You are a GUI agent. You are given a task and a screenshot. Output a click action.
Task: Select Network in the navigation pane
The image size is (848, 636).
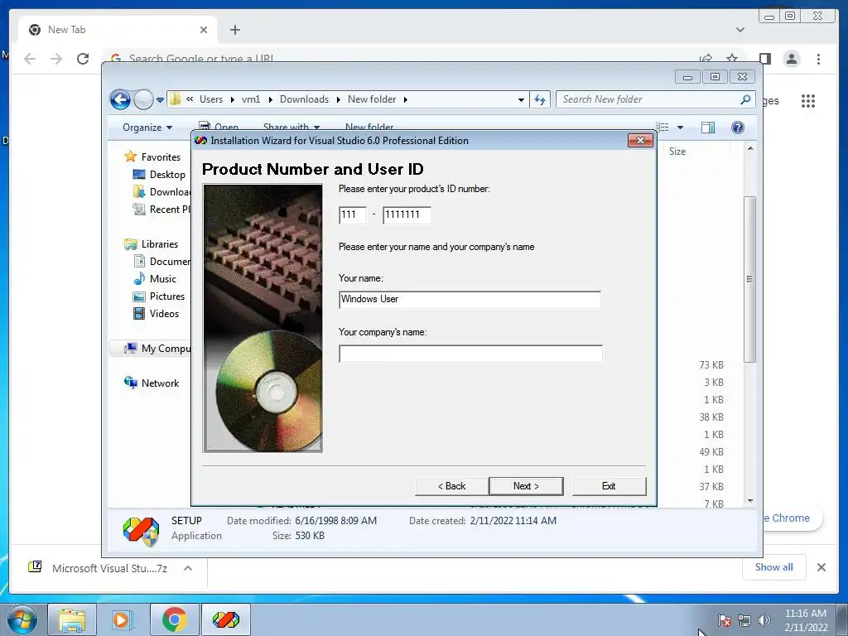point(152,383)
